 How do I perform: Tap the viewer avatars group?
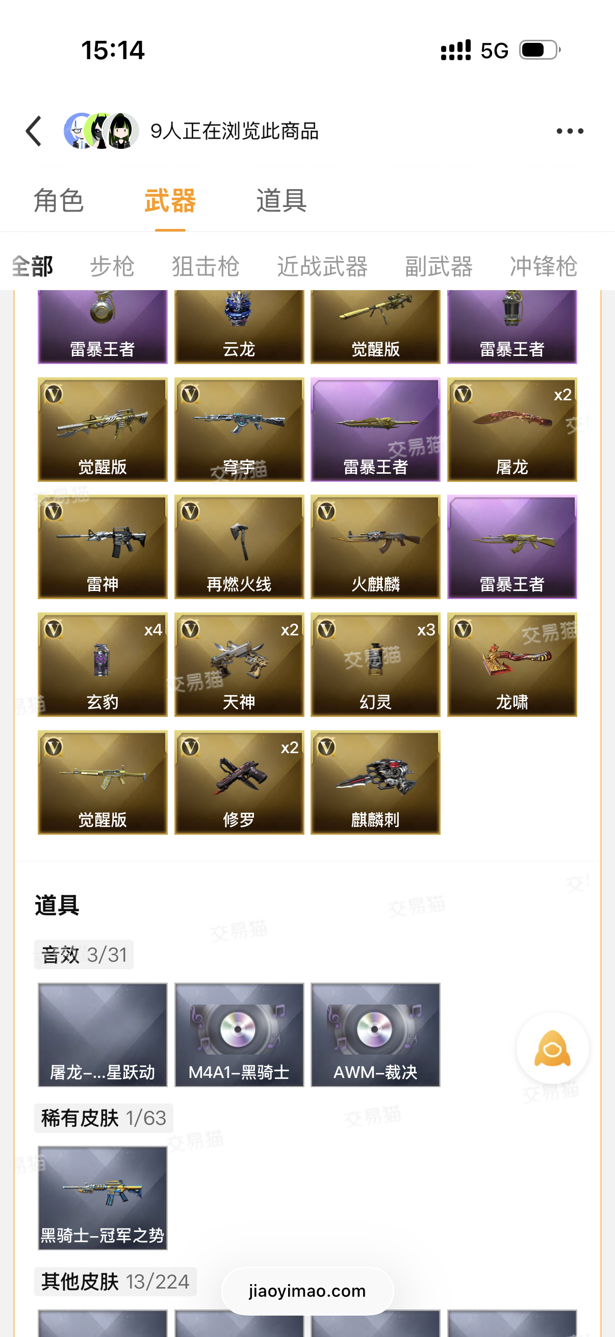tap(101, 131)
